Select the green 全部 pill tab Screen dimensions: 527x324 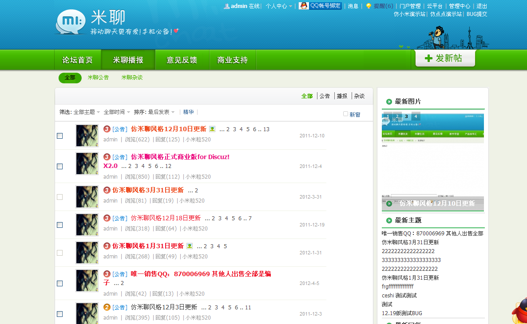coord(70,78)
